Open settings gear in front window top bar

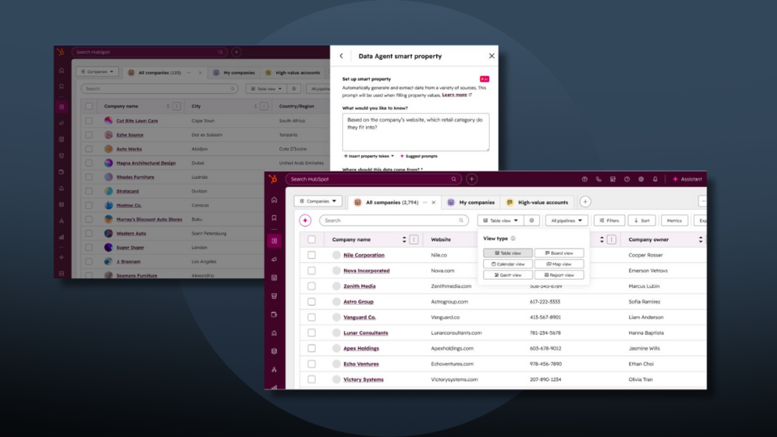click(x=641, y=179)
